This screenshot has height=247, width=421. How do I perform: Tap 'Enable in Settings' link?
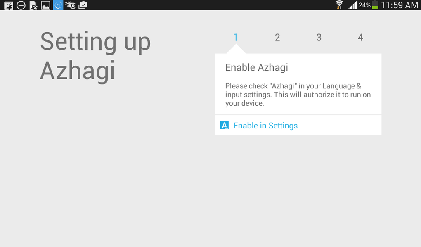point(265,126)
